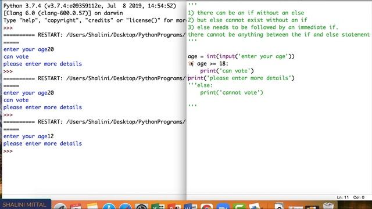Click the RESTART line above 'enter your age12'
This screenshot has width=372, height=209.
pyautogui.click(x=94, y=122)
